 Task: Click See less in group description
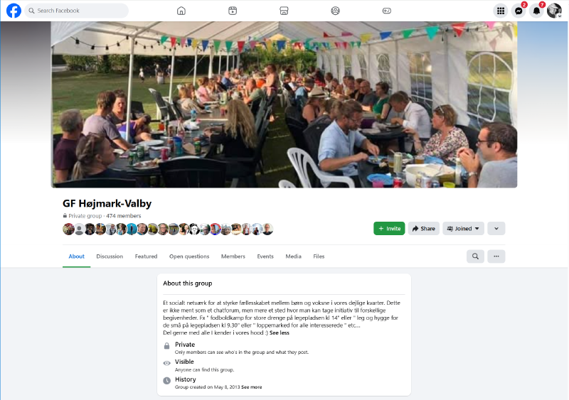(x=280, y=333)
